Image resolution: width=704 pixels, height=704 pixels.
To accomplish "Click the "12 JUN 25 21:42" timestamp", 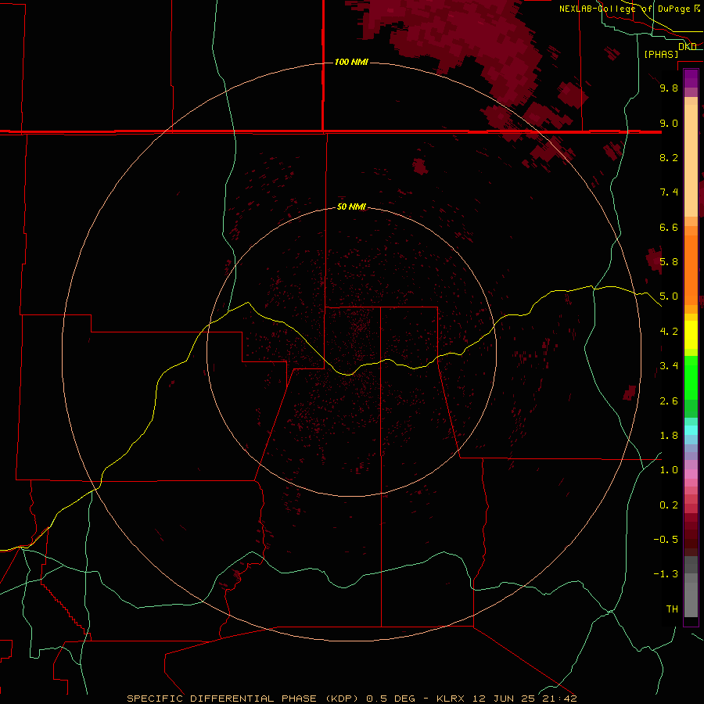I will point(524,699).
